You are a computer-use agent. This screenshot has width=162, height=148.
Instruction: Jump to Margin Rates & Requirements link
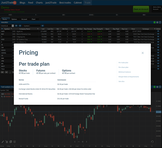(129, 77)
